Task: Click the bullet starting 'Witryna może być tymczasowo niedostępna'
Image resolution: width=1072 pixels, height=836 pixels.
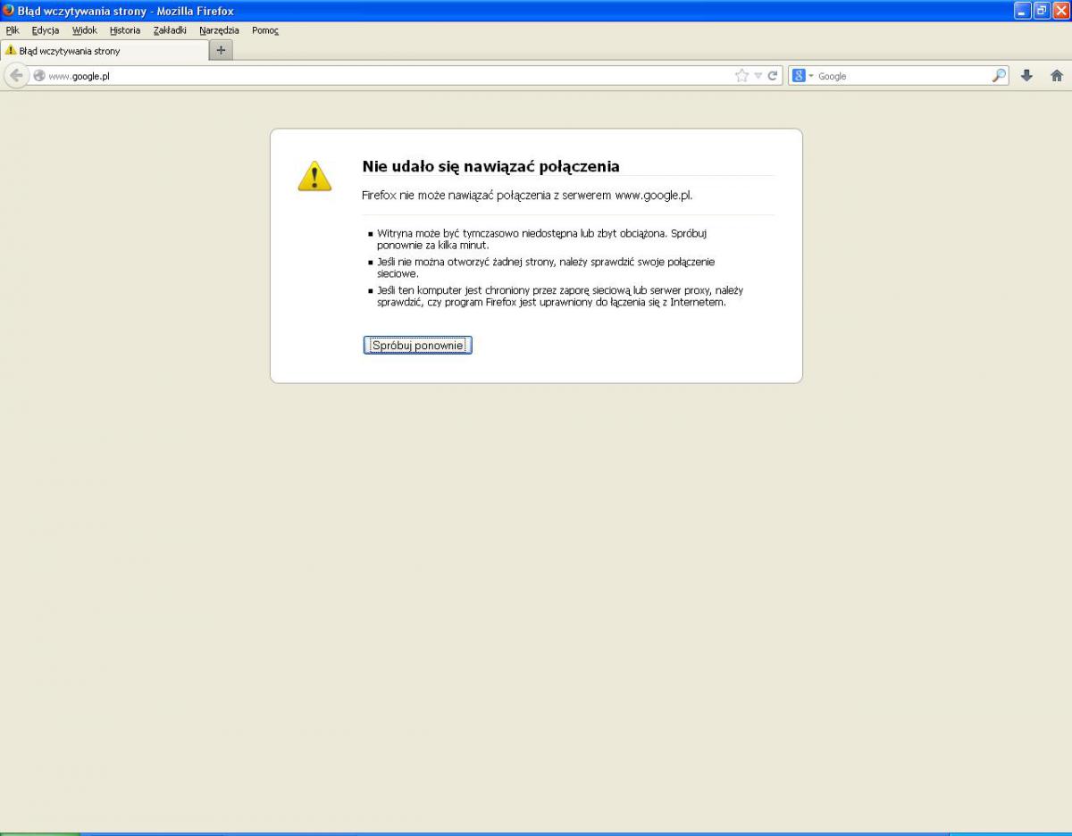Action: point(541,238)
